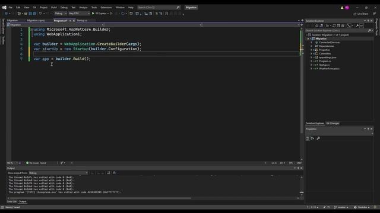Viewport: 380px width, 213px height.
Task: Click the Visual Studio logo icon
Action: coord(4,8)
